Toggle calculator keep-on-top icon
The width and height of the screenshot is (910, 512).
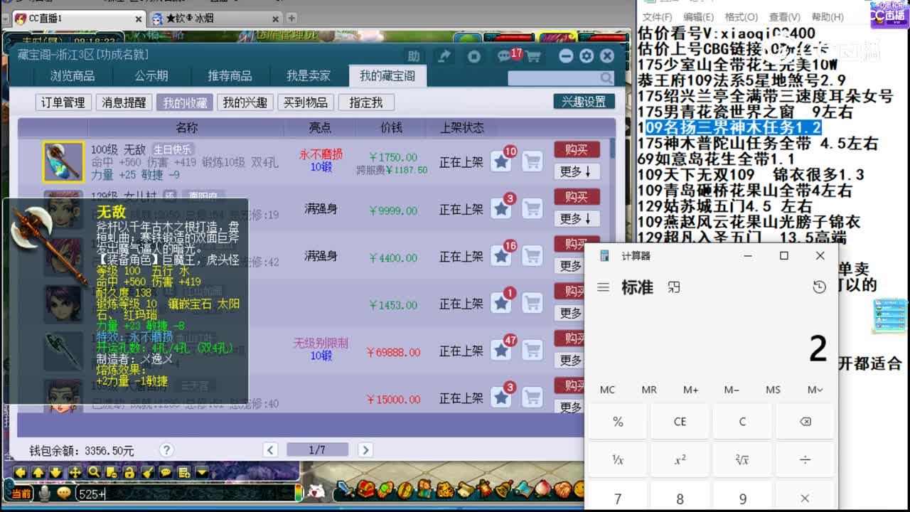click(674, 287)
